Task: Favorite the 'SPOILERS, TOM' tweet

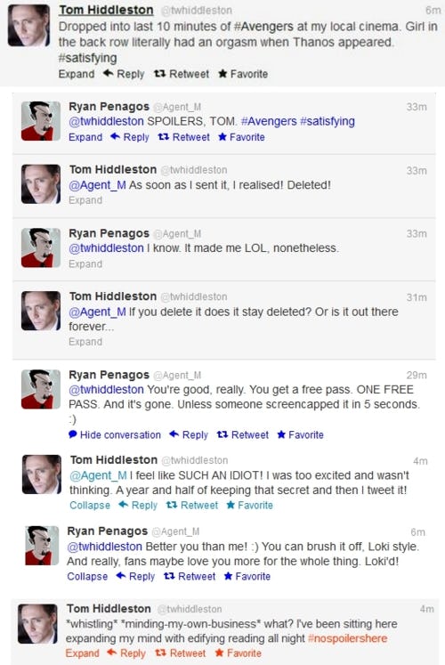Action: pos(241,137)
